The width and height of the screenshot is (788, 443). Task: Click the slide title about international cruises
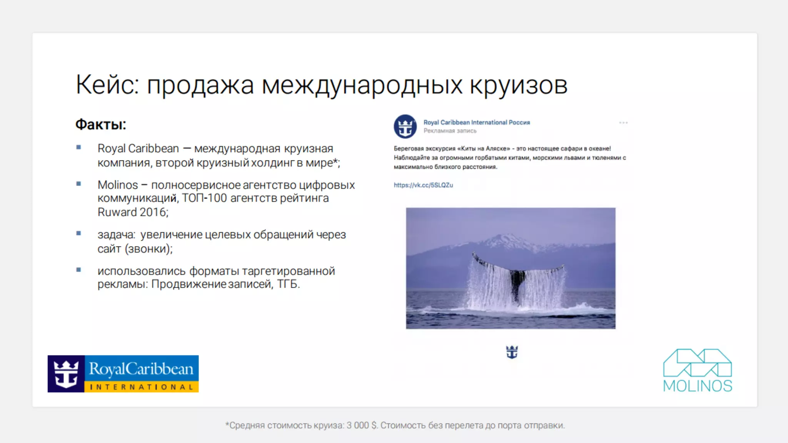[321, 85]
